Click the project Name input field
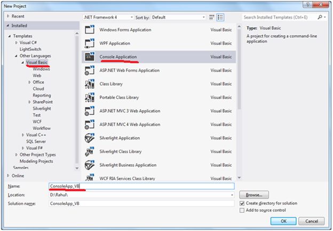The image size is (333, 231). (141, 186)
